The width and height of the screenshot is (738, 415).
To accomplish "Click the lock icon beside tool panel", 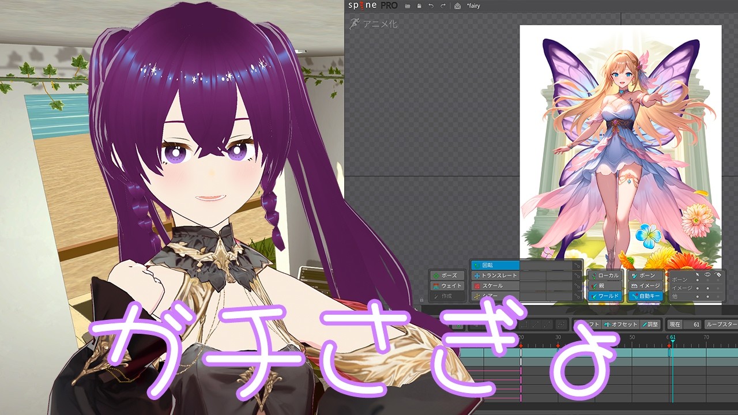I will pos(421,300).
